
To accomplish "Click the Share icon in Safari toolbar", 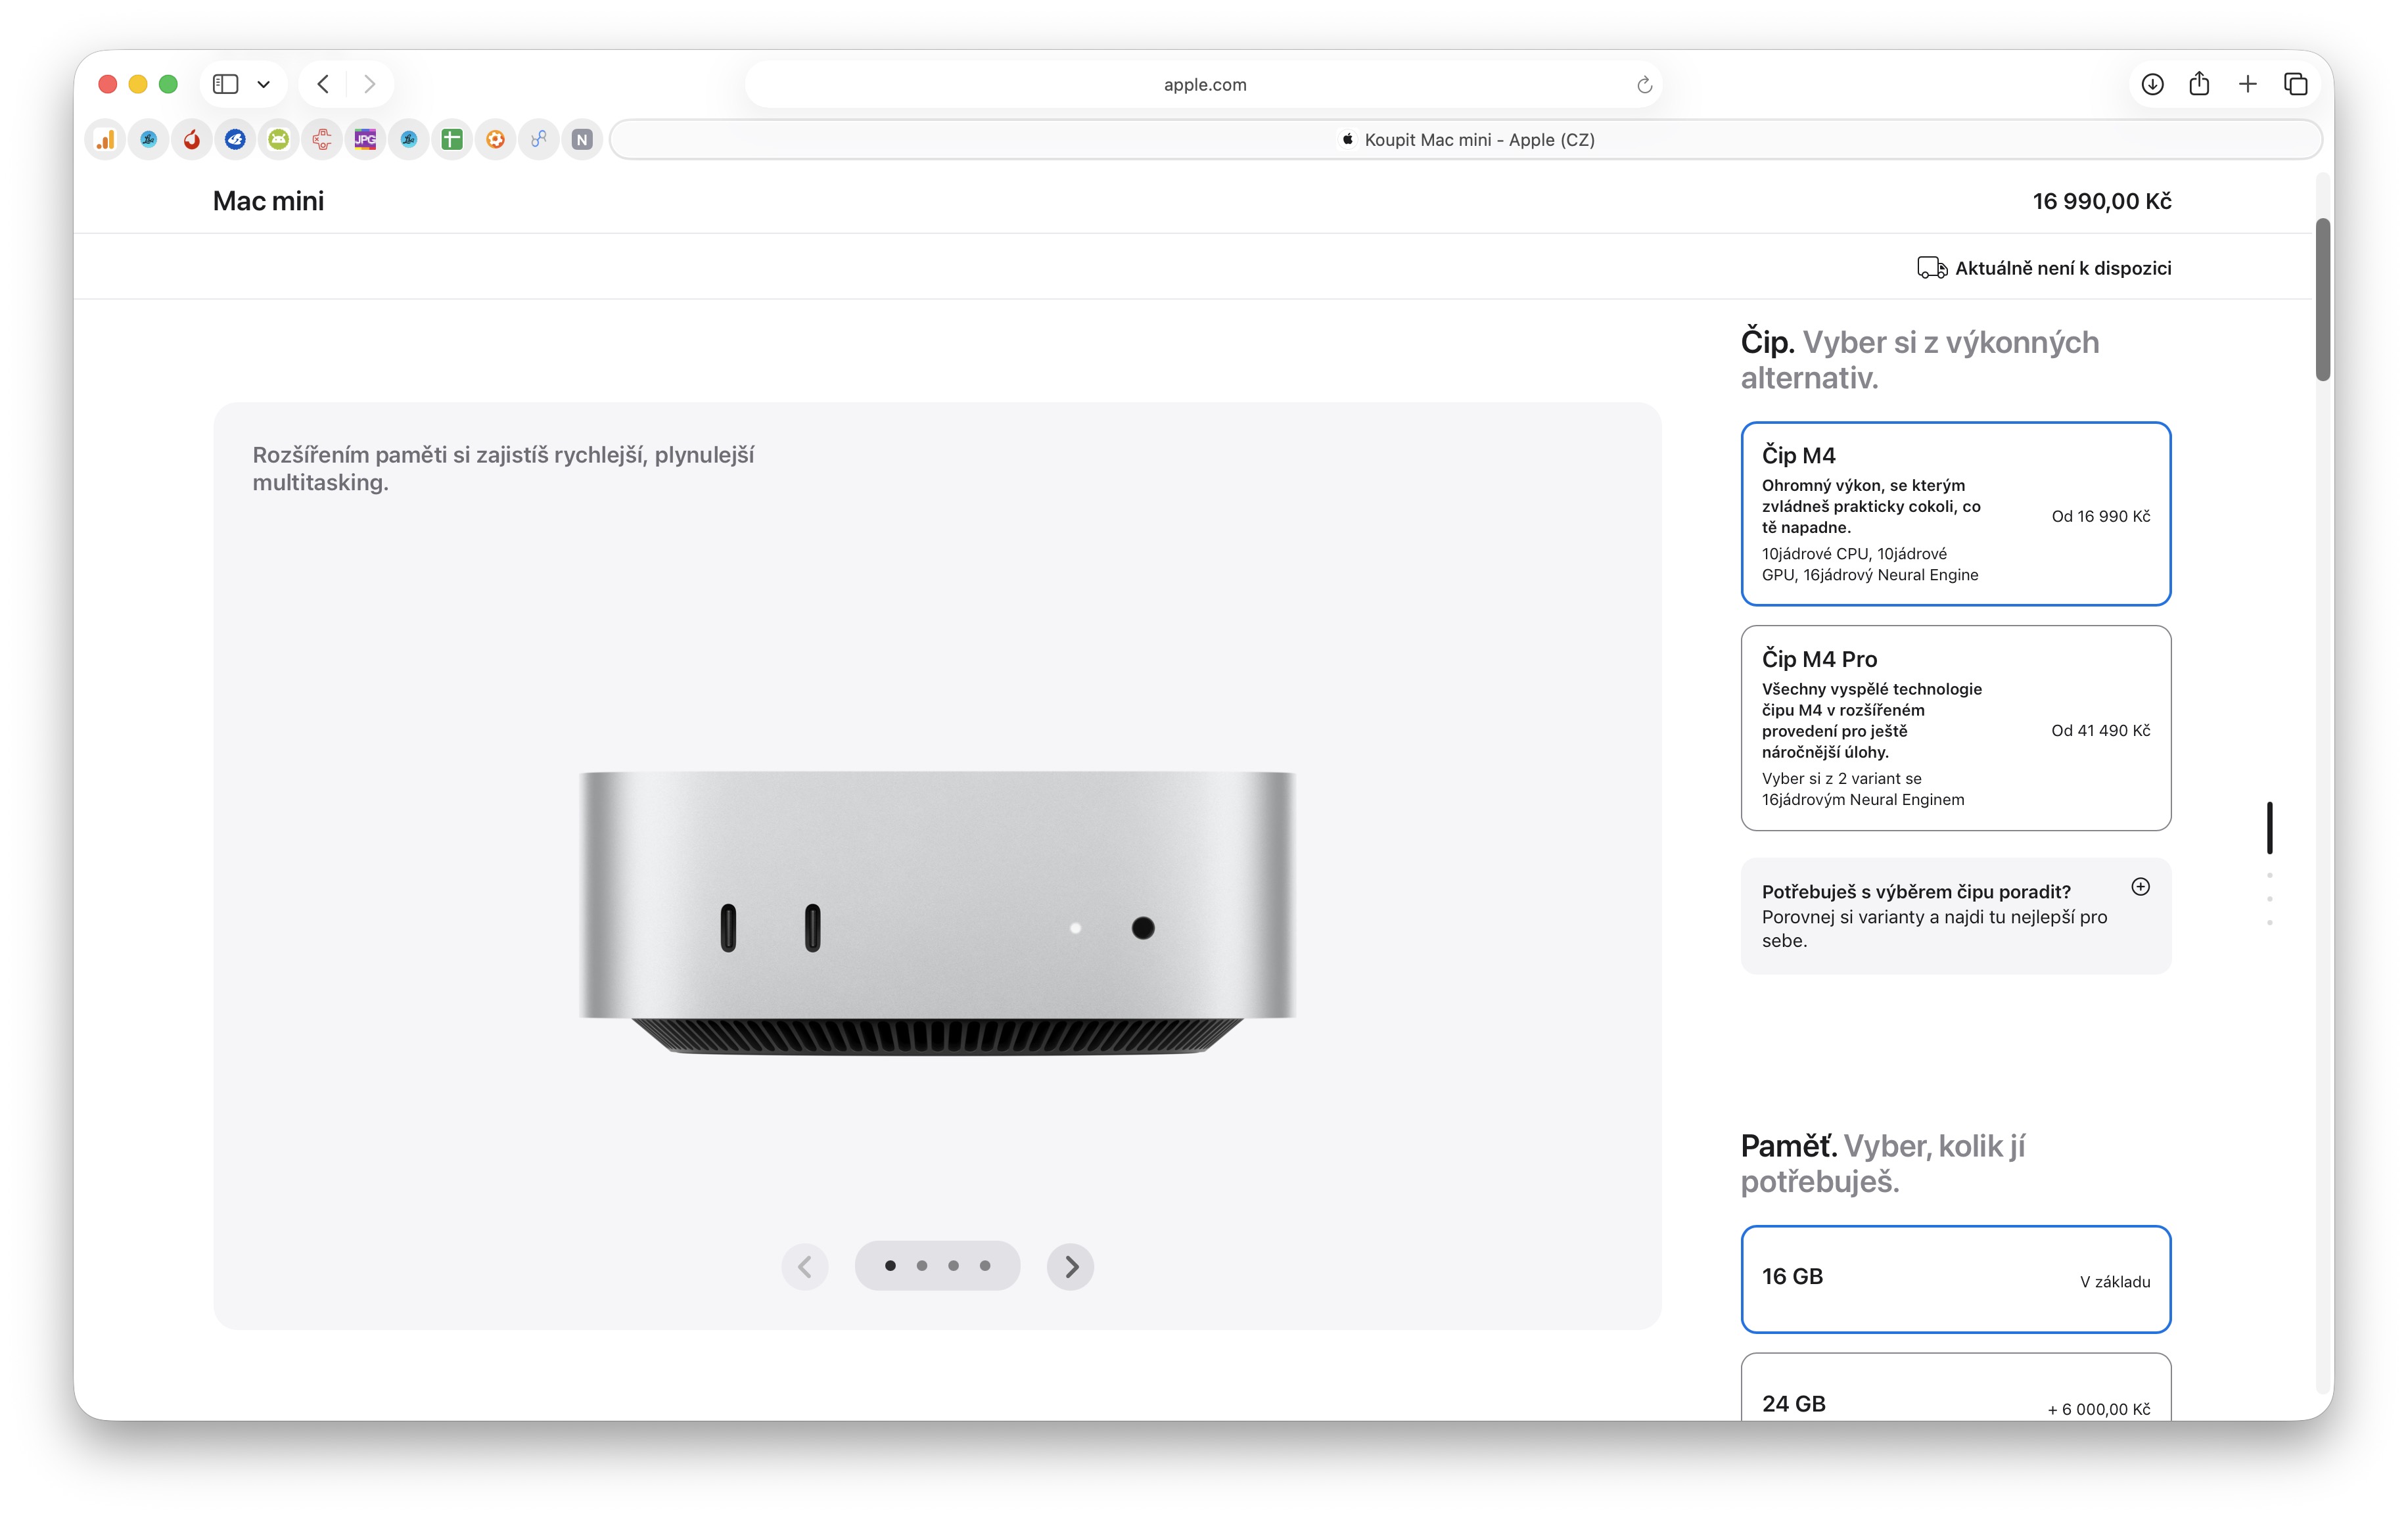I will coord(2199,84).
